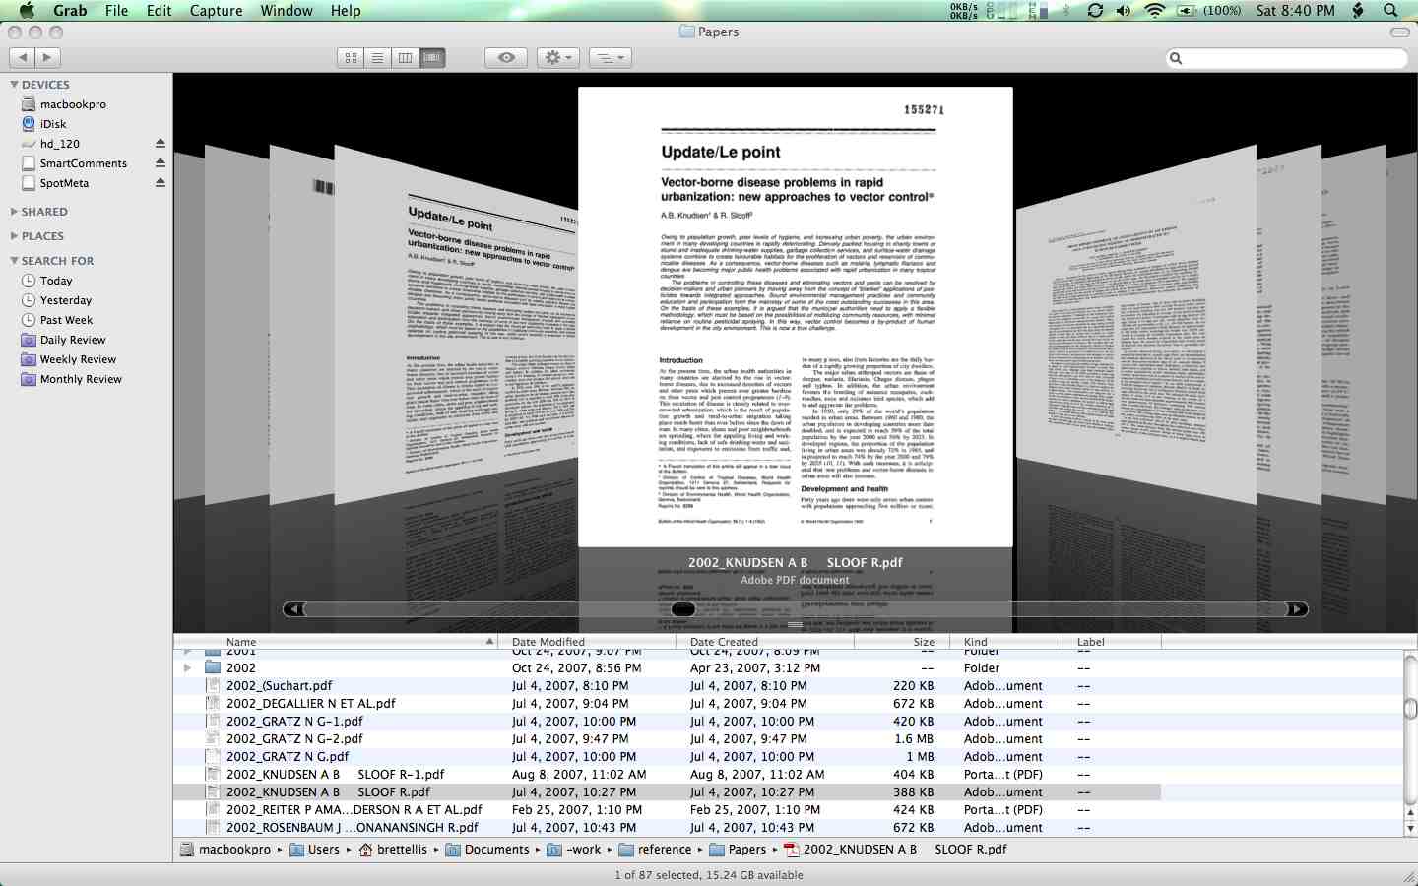This screenshot has width=1418, height=886.
Task: Switch to Cover Flow view
Action: pyautogui.click(x=431, y=58)
